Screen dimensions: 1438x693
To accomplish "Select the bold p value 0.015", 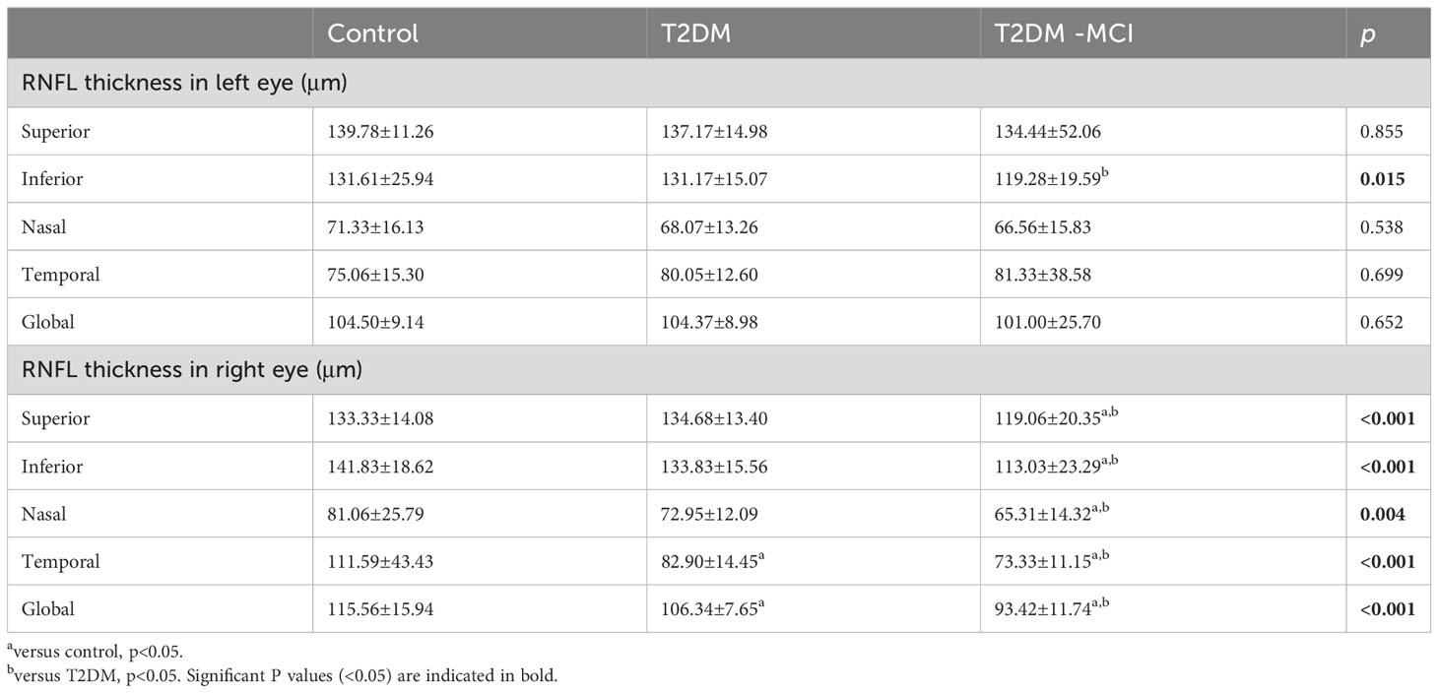I will click(x=1382, y=179).
